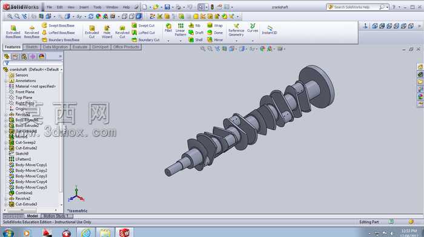Click the New document icon
424x237 pixels.
click(145, 7)
